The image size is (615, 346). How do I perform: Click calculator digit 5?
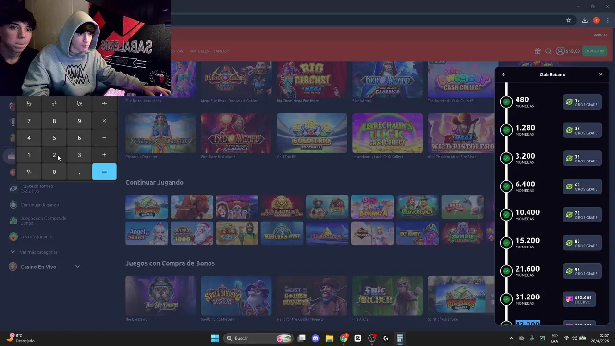(54, 138)
